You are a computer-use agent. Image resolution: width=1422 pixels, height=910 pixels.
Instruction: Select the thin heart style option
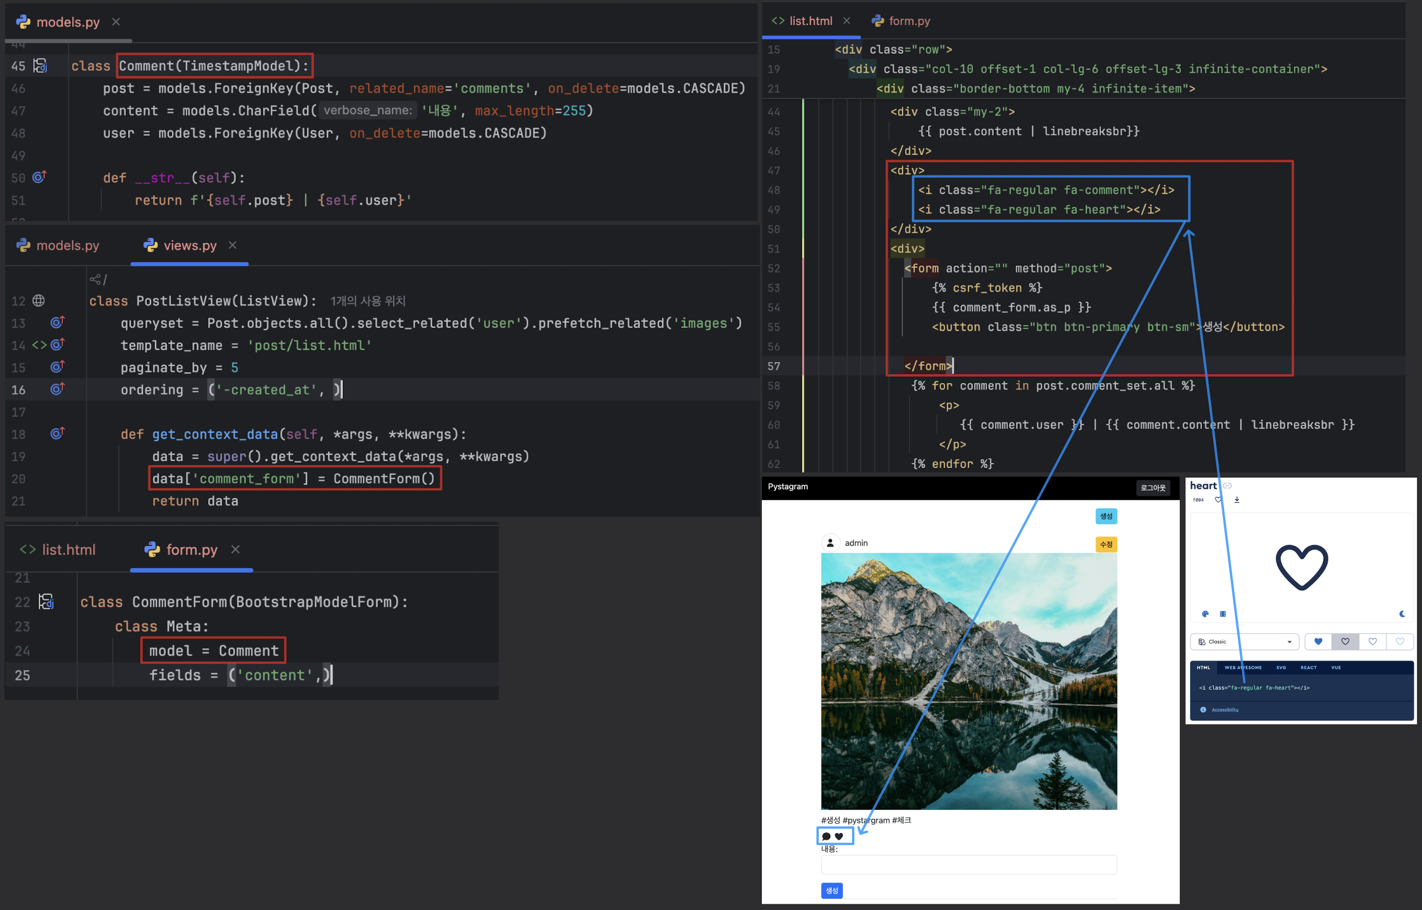(1400, 641)
